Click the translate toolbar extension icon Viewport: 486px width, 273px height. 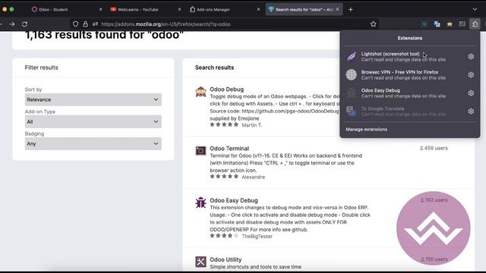point(437,24)
